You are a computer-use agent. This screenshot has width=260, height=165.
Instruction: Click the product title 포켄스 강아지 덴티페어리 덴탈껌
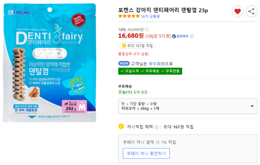point(163,10)
